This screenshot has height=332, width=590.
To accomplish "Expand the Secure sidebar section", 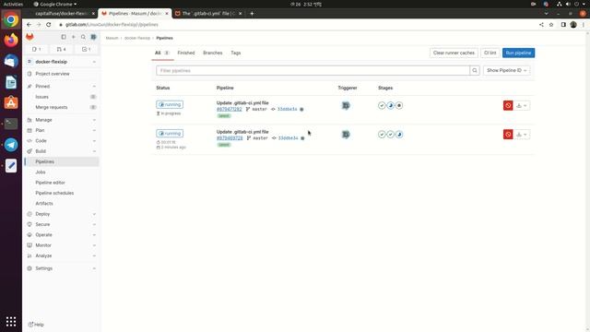I will (x=62, y=224).
